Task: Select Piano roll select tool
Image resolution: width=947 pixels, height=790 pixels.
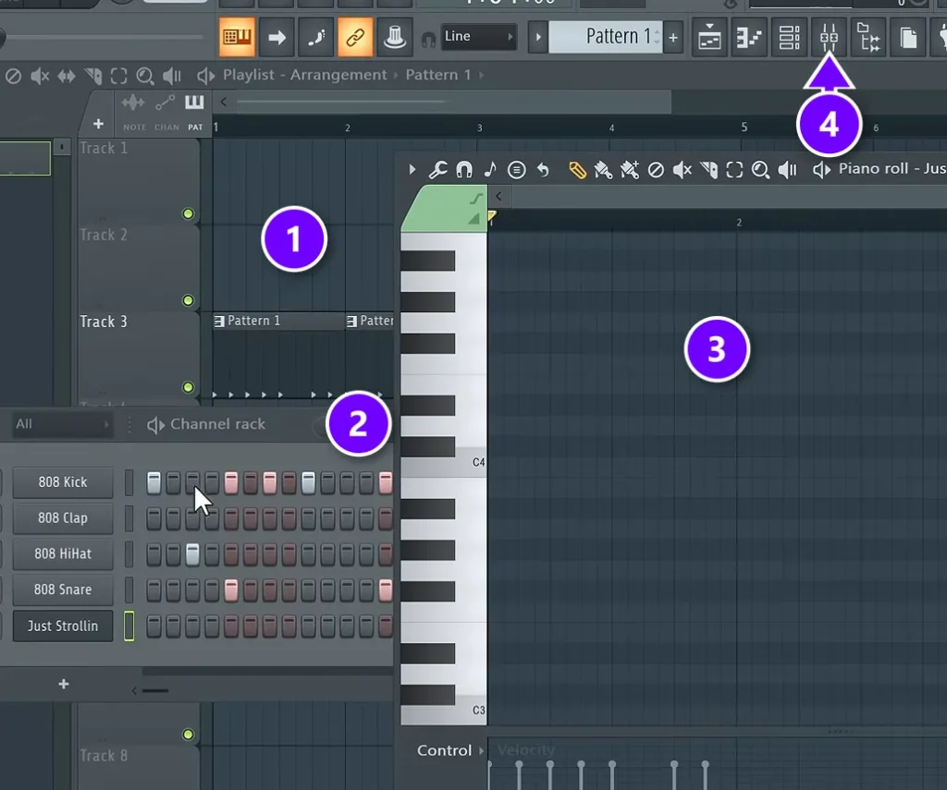Action: click(734, 170)
